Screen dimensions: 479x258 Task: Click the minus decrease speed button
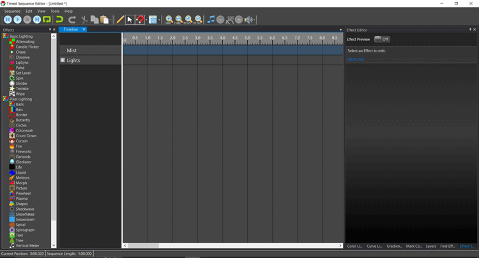(220, 20)
